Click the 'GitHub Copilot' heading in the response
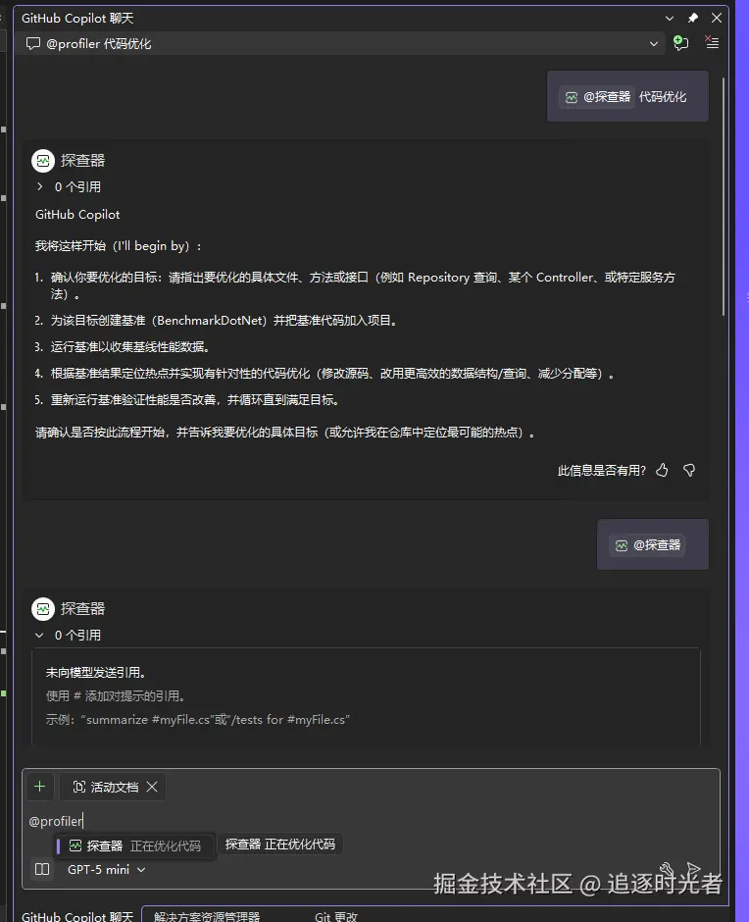The height and width of the screenshot is (922, 749). [77, 215]
